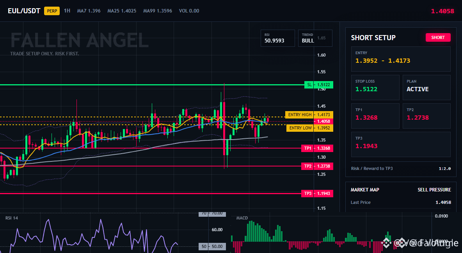Viewport: 462px width, 253px height.
Task: Click the 1.35 price axis label
Action: (321, 140)
